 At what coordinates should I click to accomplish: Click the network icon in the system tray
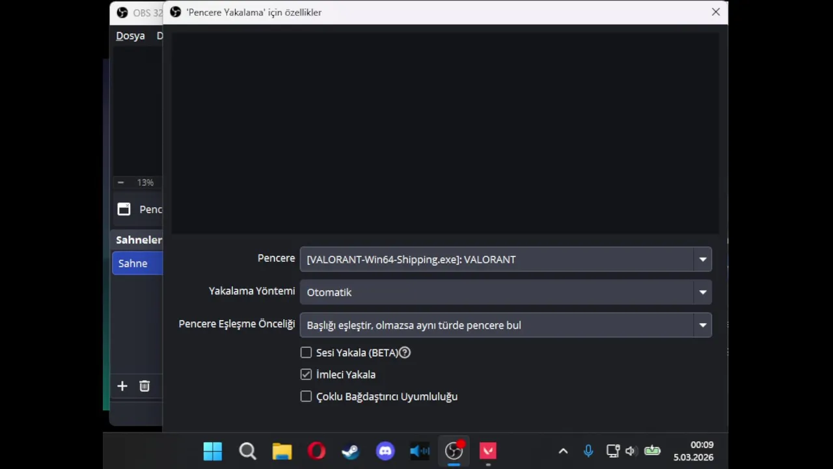pos(612,451)
